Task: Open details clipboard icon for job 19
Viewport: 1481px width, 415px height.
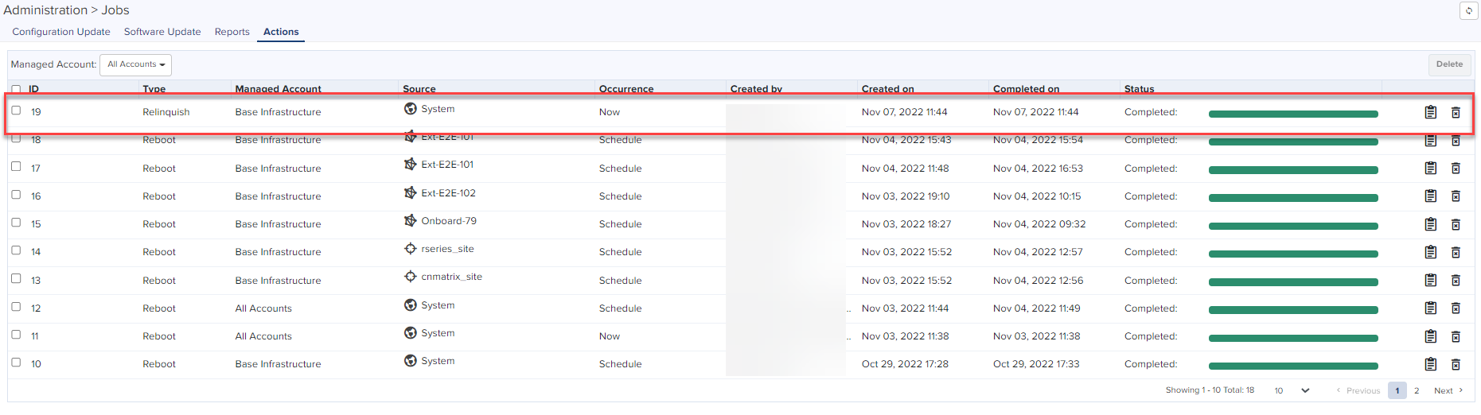Action: pos(1430,112)
